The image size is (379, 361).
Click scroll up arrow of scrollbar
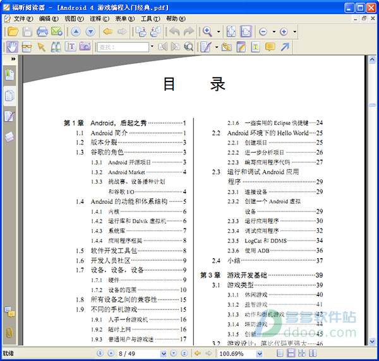(372, 59)
